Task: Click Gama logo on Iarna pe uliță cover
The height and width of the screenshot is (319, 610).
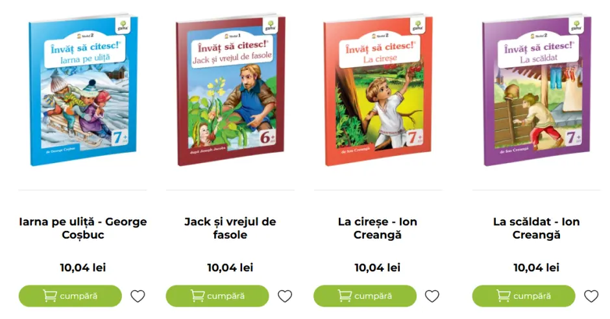Action: [x=123, y=26]
